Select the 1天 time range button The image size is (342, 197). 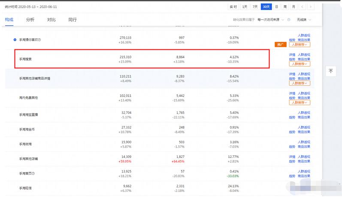click(x=245, y=7)
